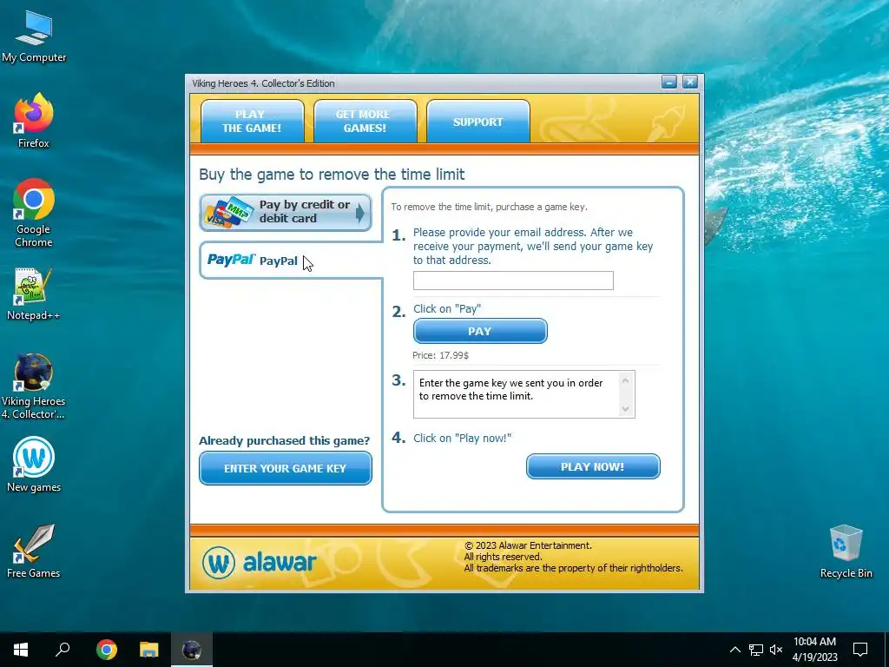
Task: Open the Windows Start menu
Action: [21, 650]
